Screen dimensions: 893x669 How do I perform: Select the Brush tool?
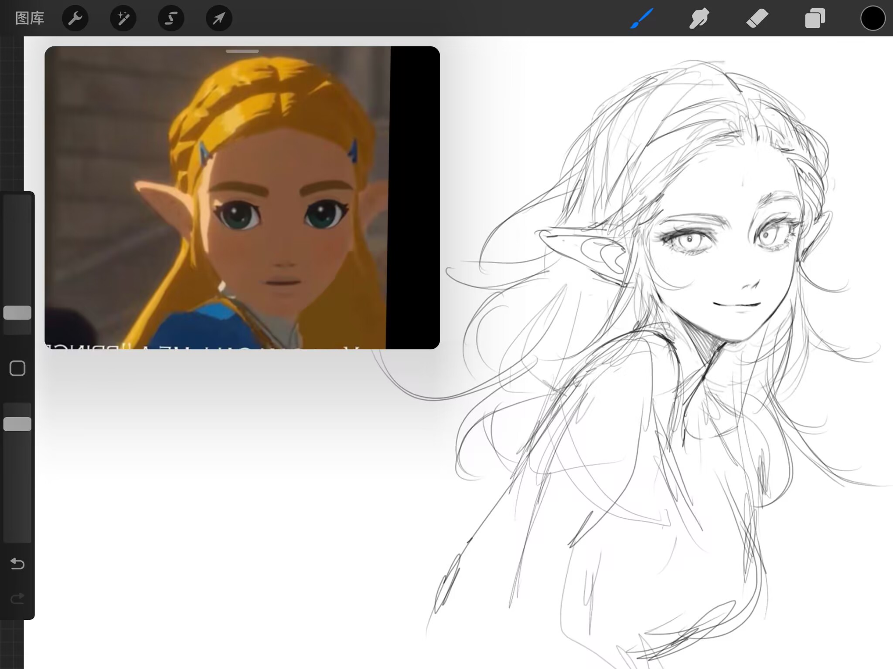[641, 19]
